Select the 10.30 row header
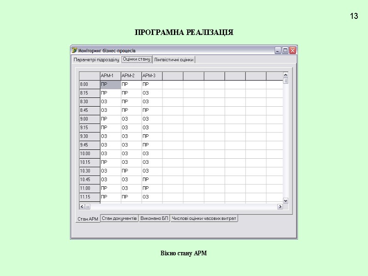The width and height of the screenshot is (368, 276). tap(90, 171)
